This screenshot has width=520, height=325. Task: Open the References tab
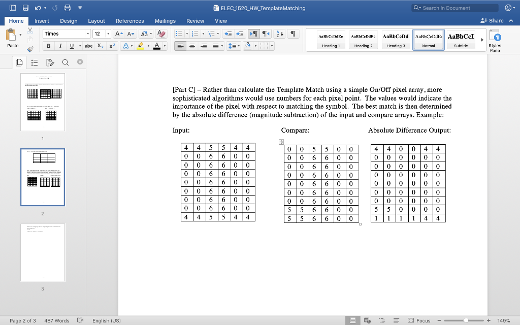(x=129, y=21)
